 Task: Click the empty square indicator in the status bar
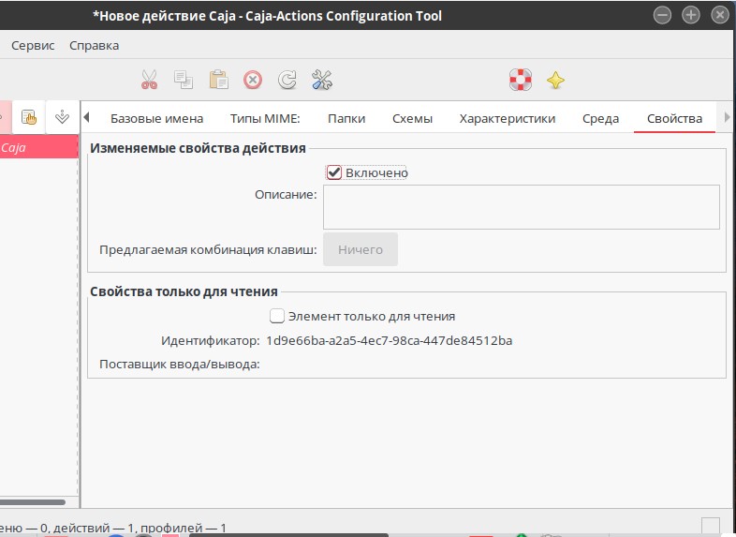click(711, 526)
